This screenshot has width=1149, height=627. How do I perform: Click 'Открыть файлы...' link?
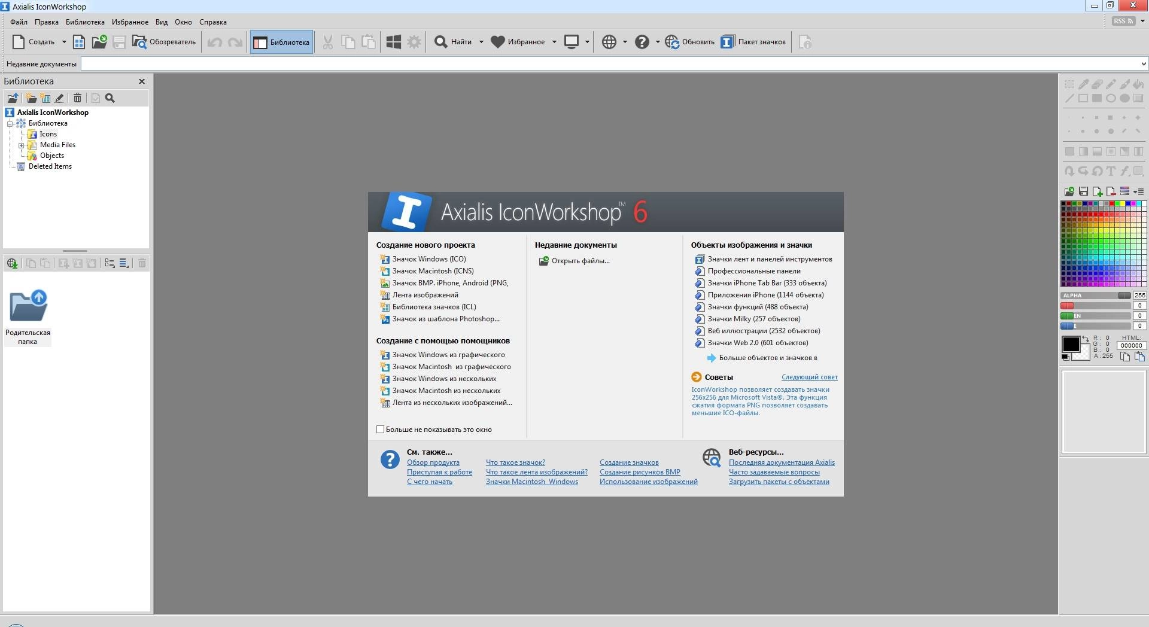tap(580, 261)
